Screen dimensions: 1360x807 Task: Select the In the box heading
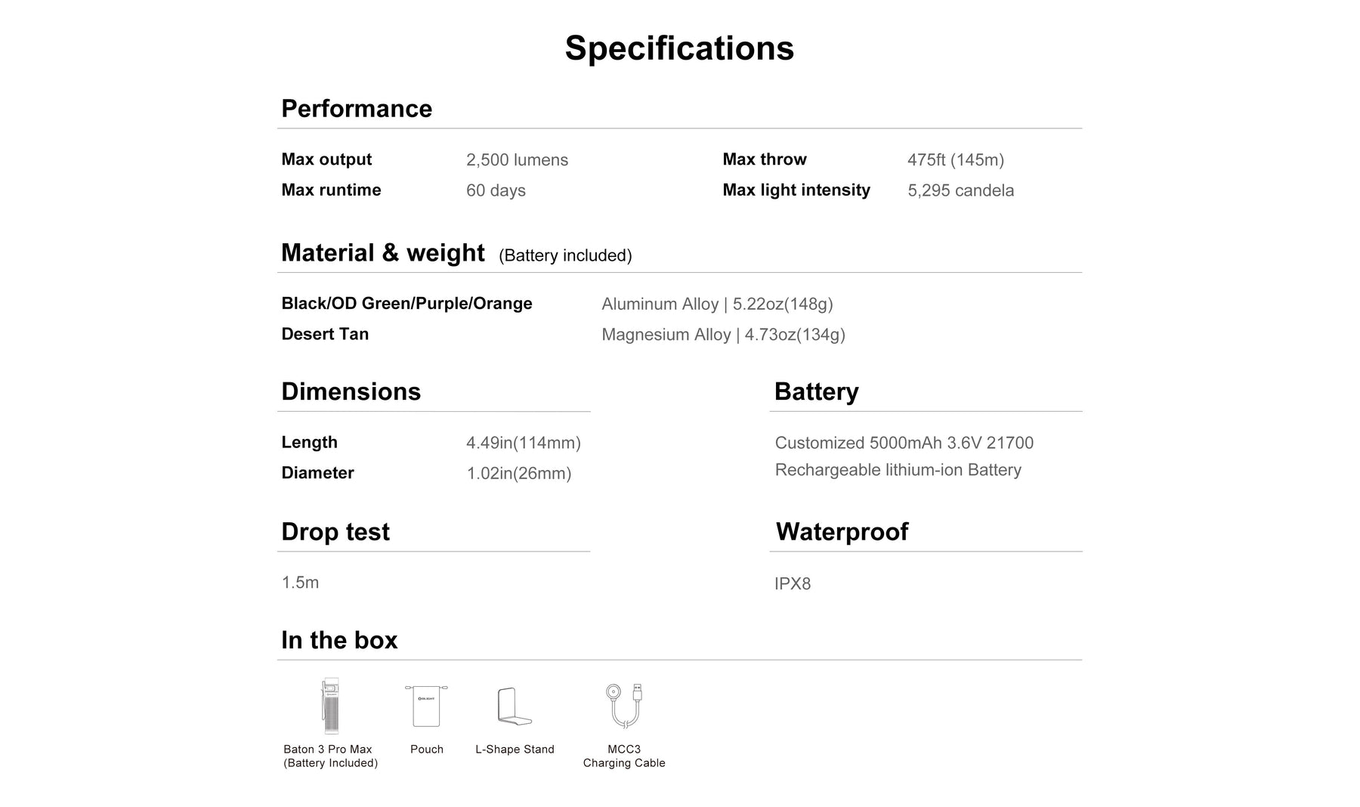coord(339,640)
